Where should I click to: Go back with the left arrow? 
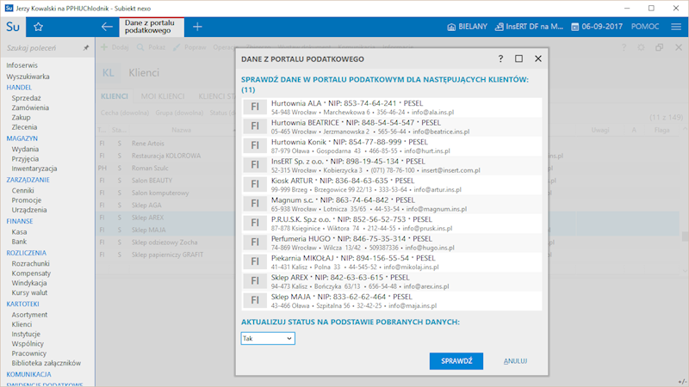tap(107, 27)
